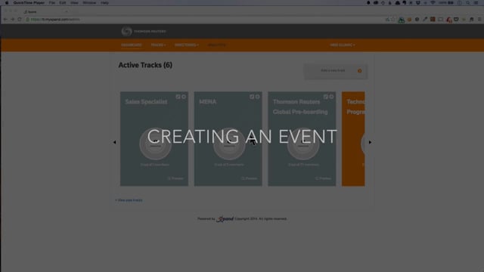Image resolution: width=484 pixels, height=272 pixels.
Task: Open the Dashboard tab in orange navbar
Action: (x=131, y=45)
